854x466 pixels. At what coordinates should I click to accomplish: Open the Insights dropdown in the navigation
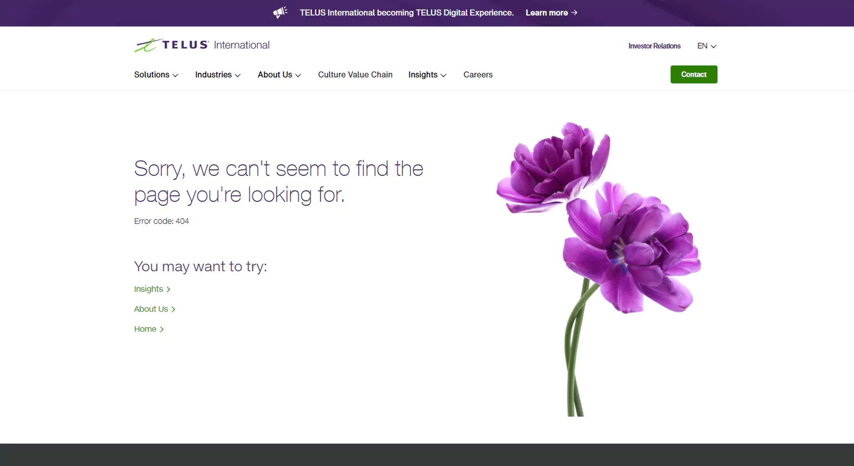[x=427, y=74]
